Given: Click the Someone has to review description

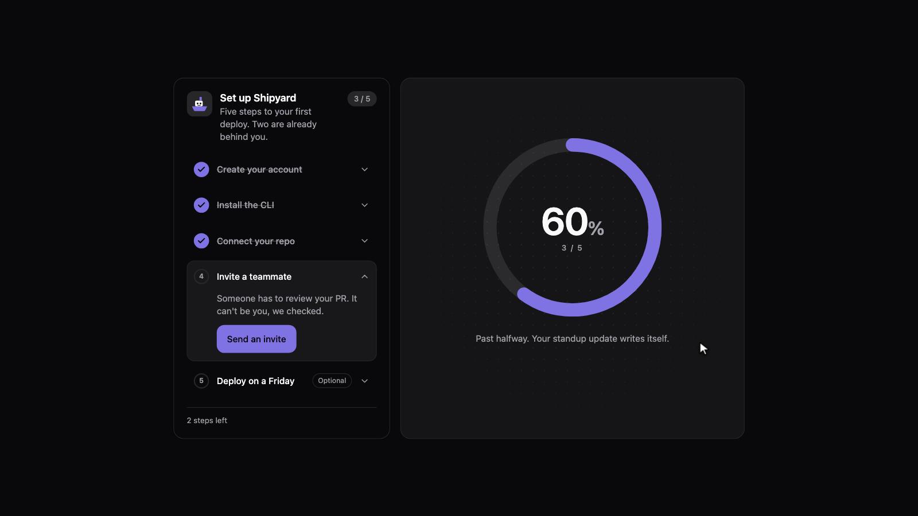Looking at the screenshot, I should click(287, 305).
